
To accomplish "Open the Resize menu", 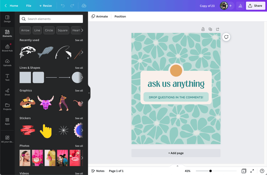I will (x=45, y=6).
